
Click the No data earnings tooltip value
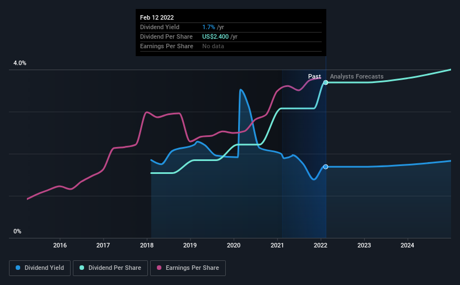coord(213,46)
